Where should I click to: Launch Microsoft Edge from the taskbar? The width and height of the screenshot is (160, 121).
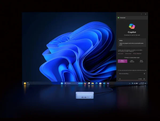tap(97, 83)
